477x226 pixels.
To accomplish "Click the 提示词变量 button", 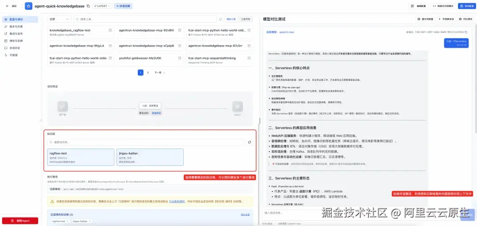I will click(425, 19).
